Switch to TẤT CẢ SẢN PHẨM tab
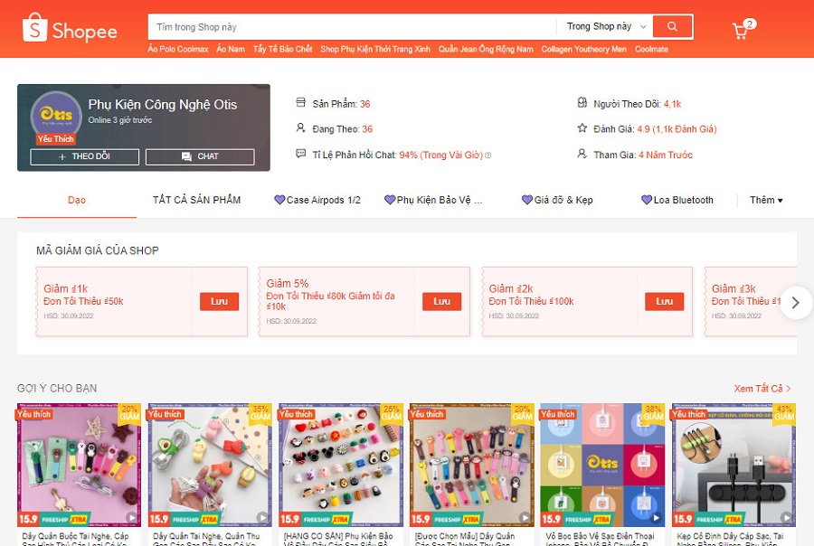 (x=197, y=200)
